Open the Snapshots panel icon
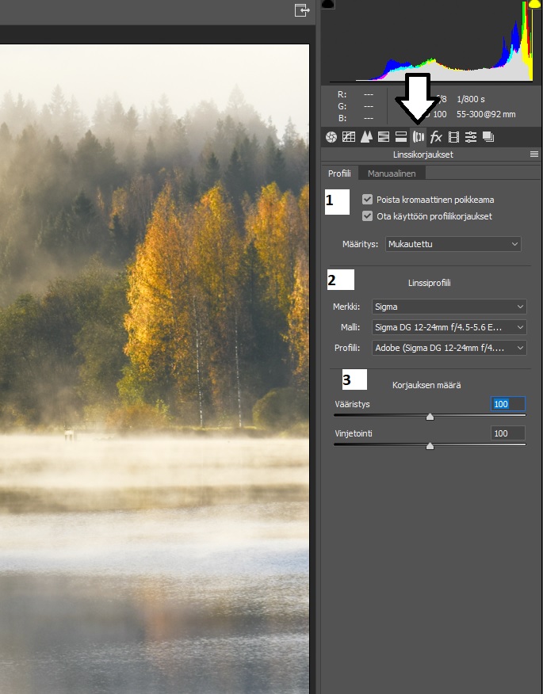The height and width of the screenshot is (694, 543). click(x=488, y=137)
